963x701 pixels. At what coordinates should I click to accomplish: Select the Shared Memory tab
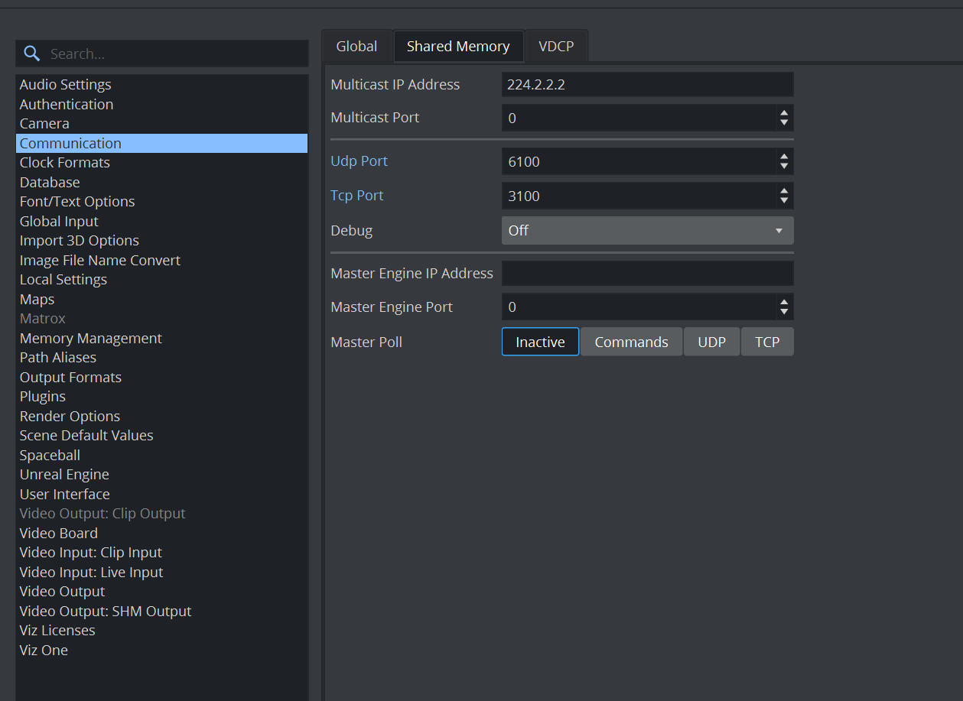point(458,47)
